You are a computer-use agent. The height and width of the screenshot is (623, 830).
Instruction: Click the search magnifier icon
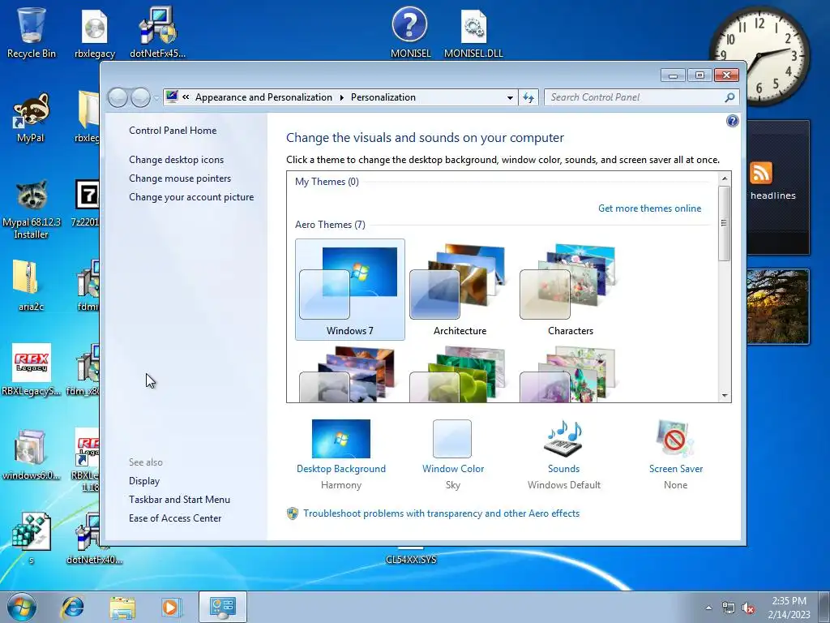pyautogui.click(x=729, y=97)
